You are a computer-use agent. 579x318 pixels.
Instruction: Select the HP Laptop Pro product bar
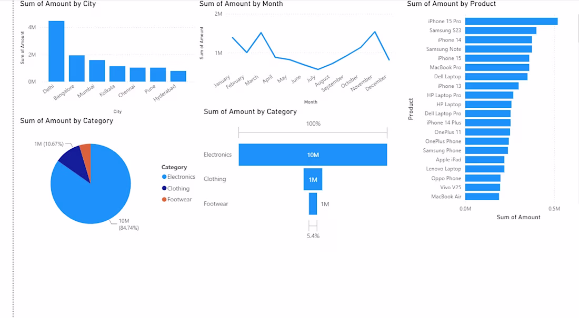coord(490,95)
